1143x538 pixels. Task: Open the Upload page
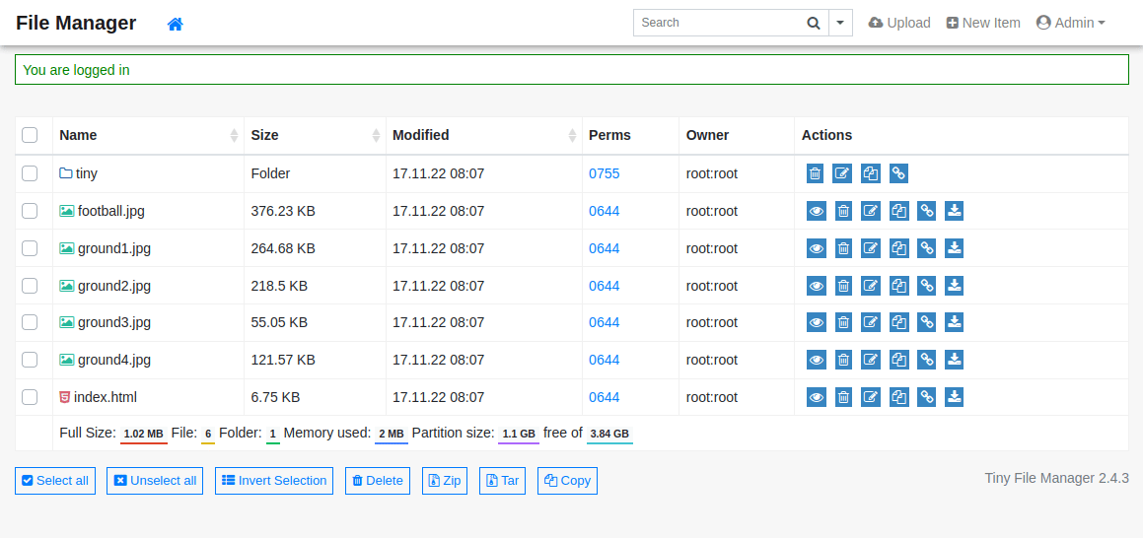899,23
